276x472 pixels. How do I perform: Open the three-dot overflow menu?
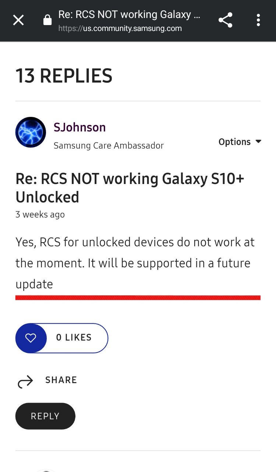pyautogui.click(x=258, y=20)
